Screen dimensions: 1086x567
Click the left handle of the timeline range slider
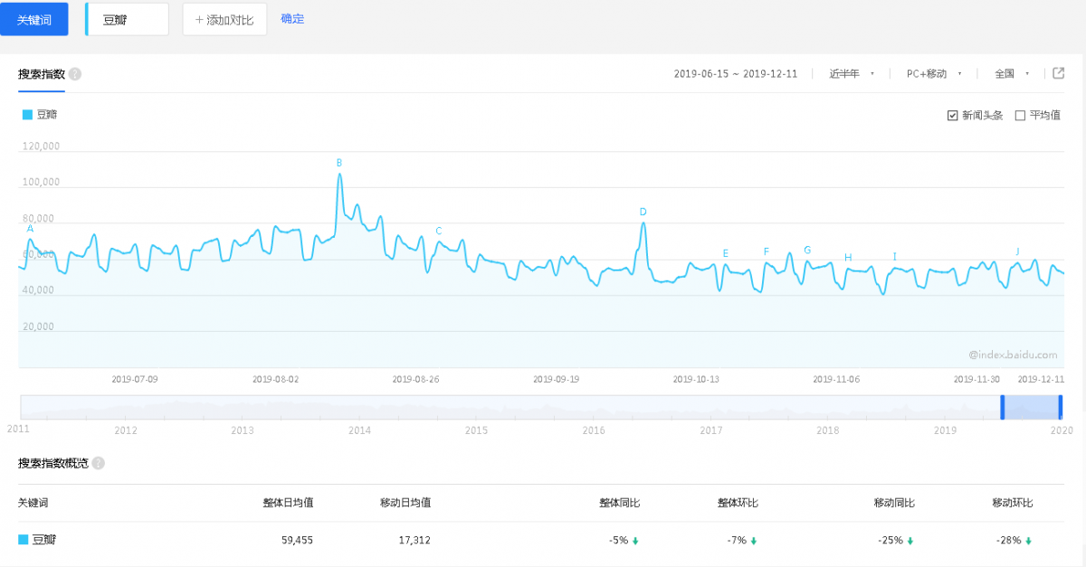pos(1003,407)
